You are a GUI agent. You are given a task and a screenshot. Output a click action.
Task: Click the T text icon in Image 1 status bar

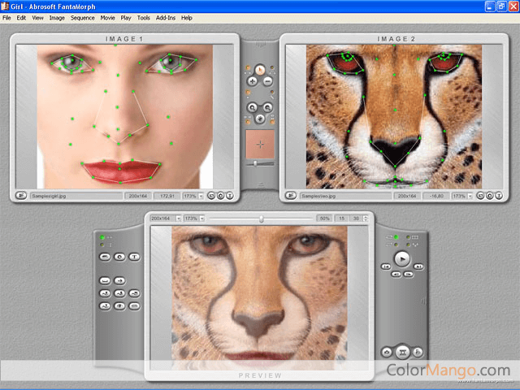[229, 196]
